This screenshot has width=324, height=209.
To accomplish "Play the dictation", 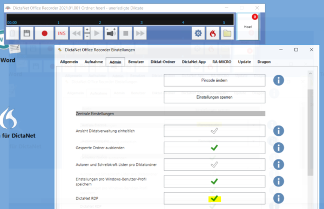I will tap(97, 33).
